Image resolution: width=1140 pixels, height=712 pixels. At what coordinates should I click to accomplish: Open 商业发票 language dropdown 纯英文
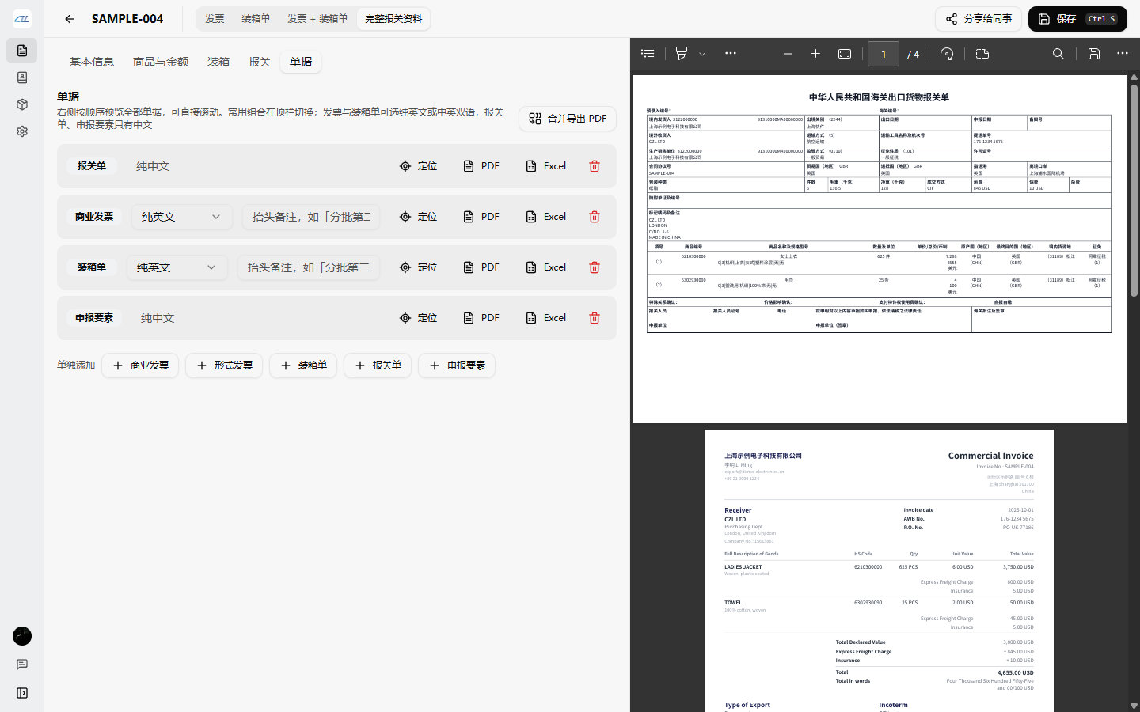[x=182, y=217]
